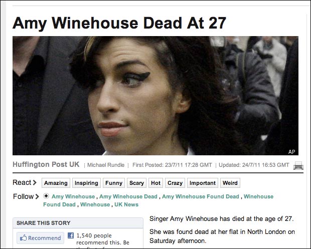Click the Huffington Post UK source name
Image resolution: width=311 pixels, height=249 pixels.
click(46, 164)
